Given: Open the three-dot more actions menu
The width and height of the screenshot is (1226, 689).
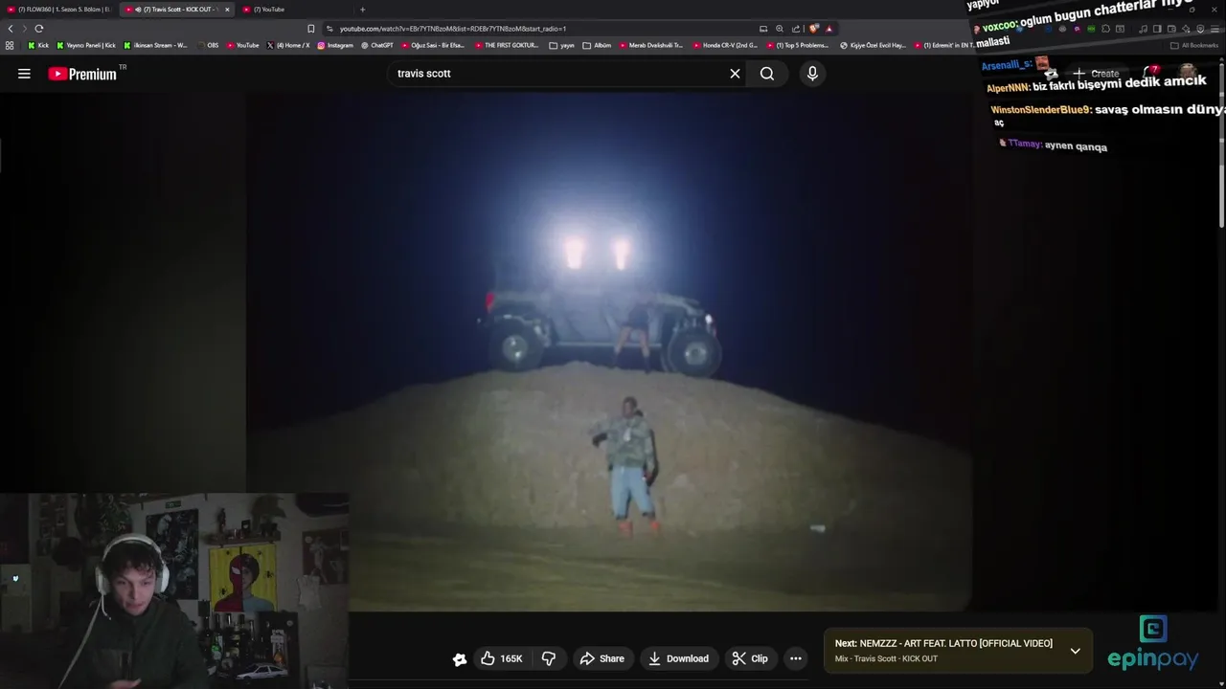Looking at the screenshot, I should pos(795,658).
